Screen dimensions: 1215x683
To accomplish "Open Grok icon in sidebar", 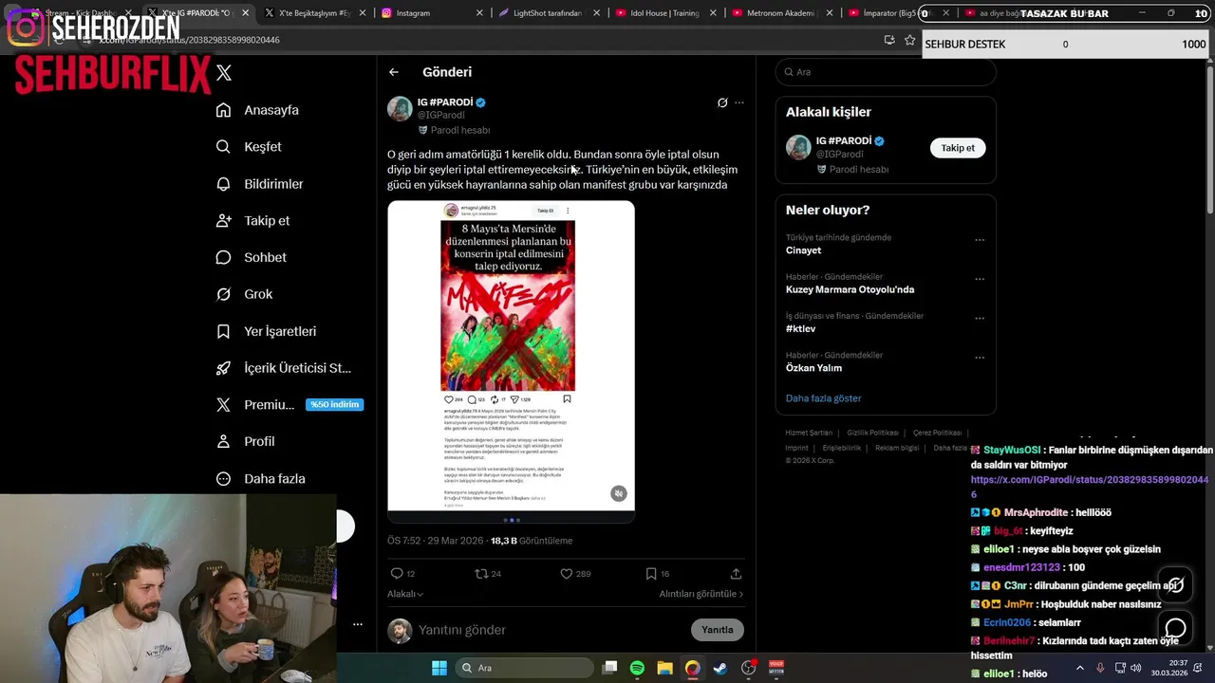I will pyautogui.click(x=223, y=294).
